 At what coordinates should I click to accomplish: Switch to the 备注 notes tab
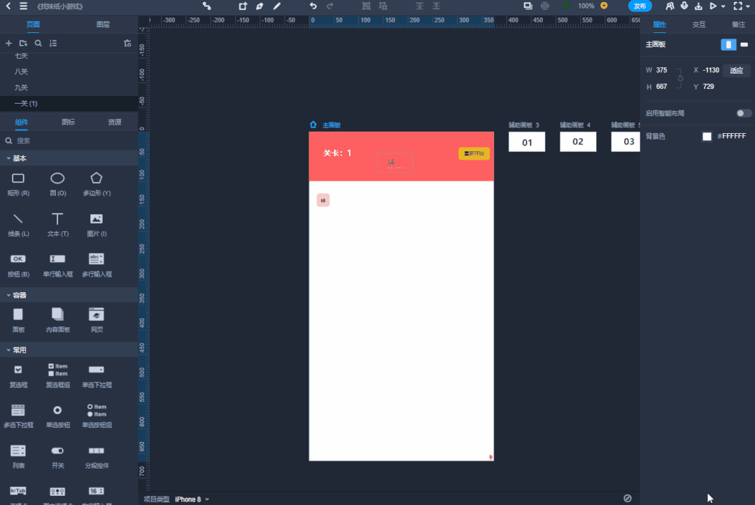coord(739,24)
